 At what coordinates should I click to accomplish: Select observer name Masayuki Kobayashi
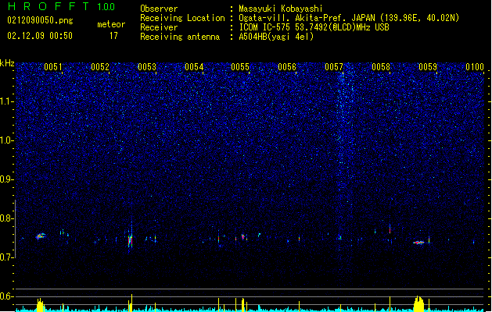(x=281, y=9)
